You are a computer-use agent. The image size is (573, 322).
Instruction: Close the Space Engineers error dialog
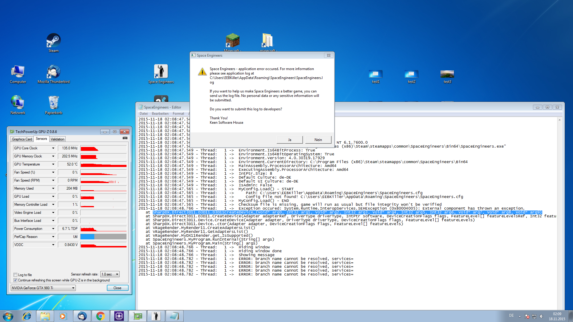click(x=329, y=55)
